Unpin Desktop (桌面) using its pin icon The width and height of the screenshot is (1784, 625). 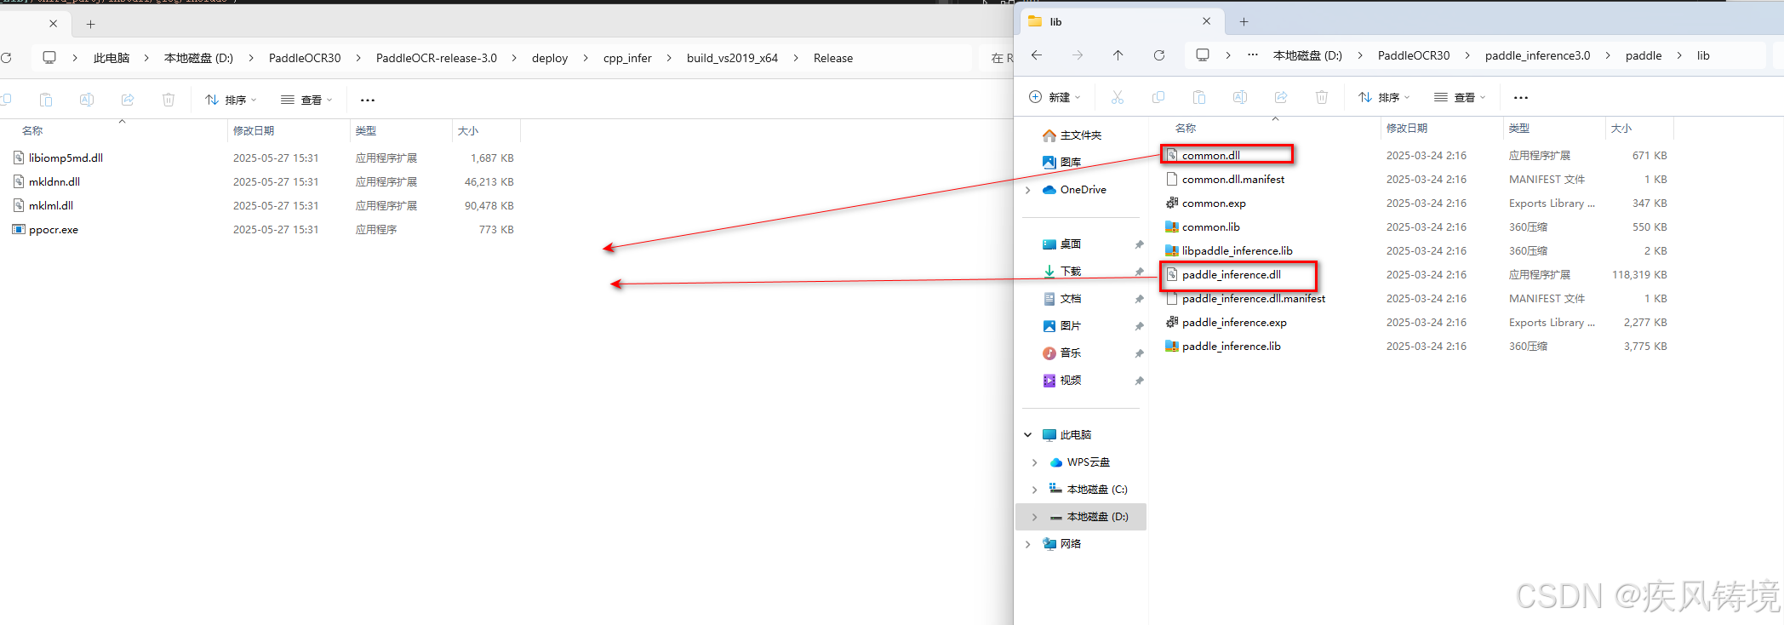coord(1139,244)
